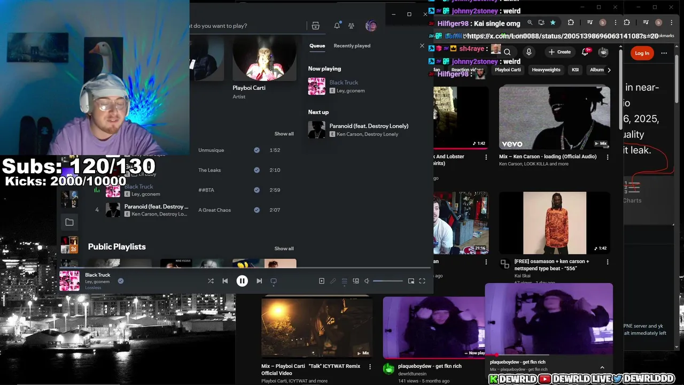Toggle saved checkmark beside Black Truck in player bar
Viewport: 684px width, 385px height.
pos(120,281)
